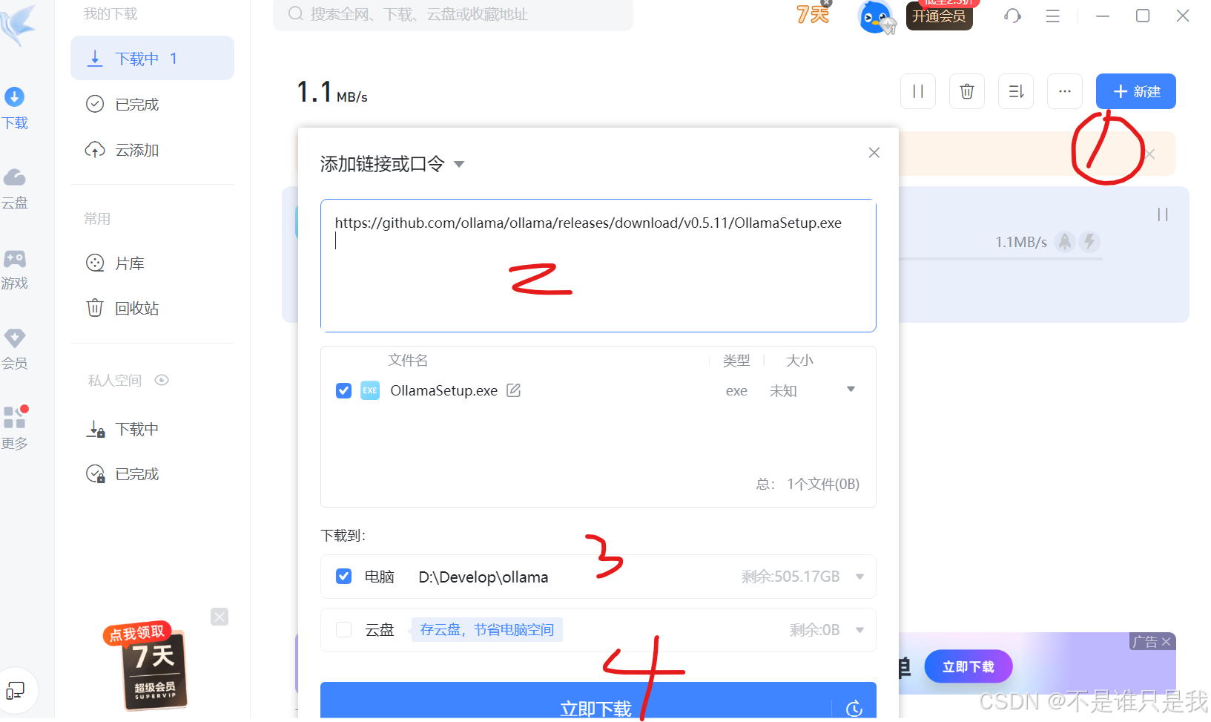Click the EXE file type icon
Viewport: 1211px width, 722px height.
tap(370, 390)
